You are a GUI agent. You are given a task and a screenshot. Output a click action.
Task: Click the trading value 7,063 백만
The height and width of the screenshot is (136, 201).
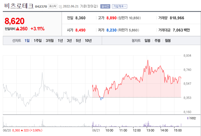click(181, 30)
